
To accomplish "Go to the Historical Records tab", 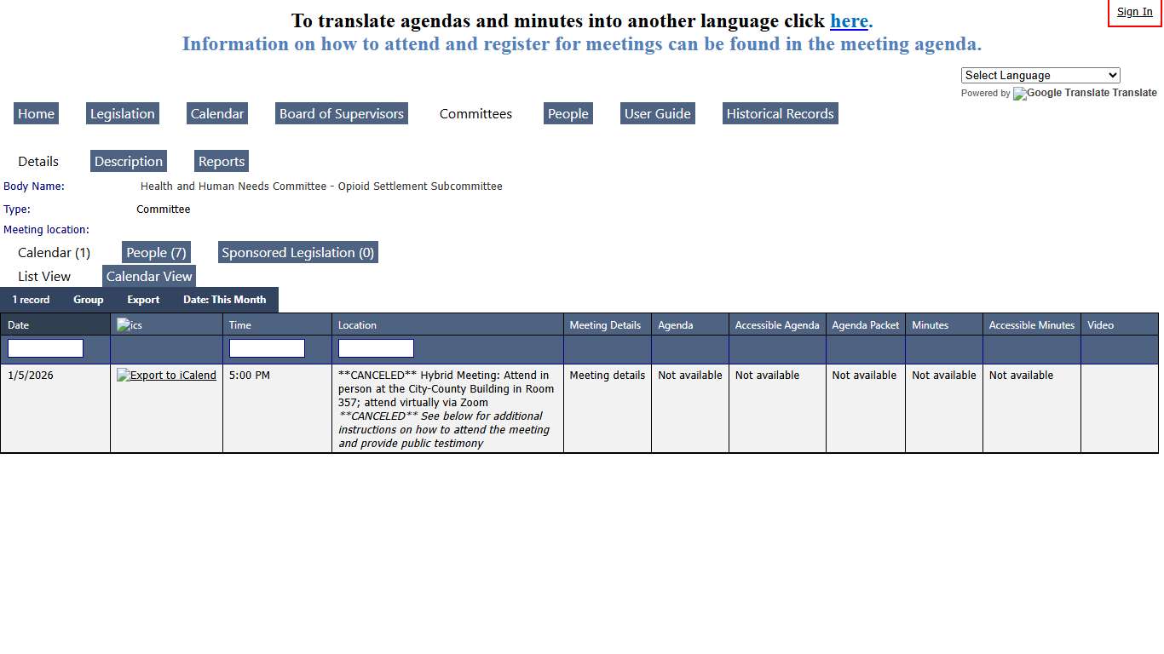I will click(x=780, y=114).
